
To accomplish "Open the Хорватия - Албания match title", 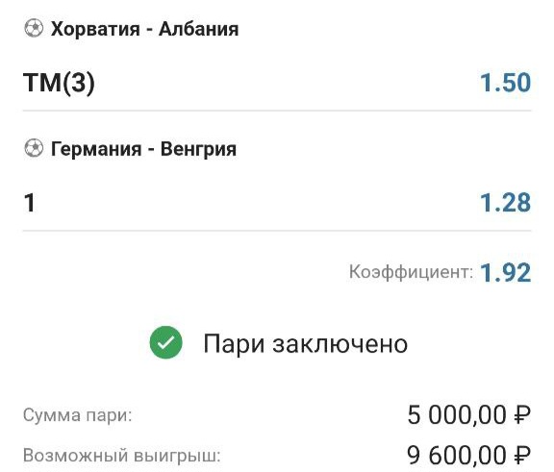I will (x=145, y=29).
